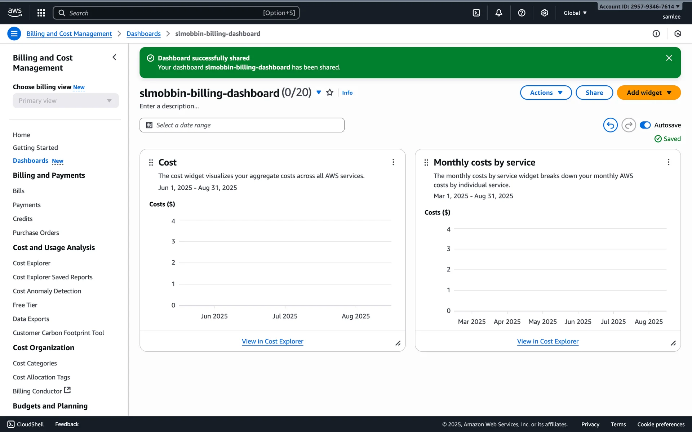Viewport: 692px width, 432px height.
Task: Select Bills in the sidebar
Action: (x=19, y=191)
